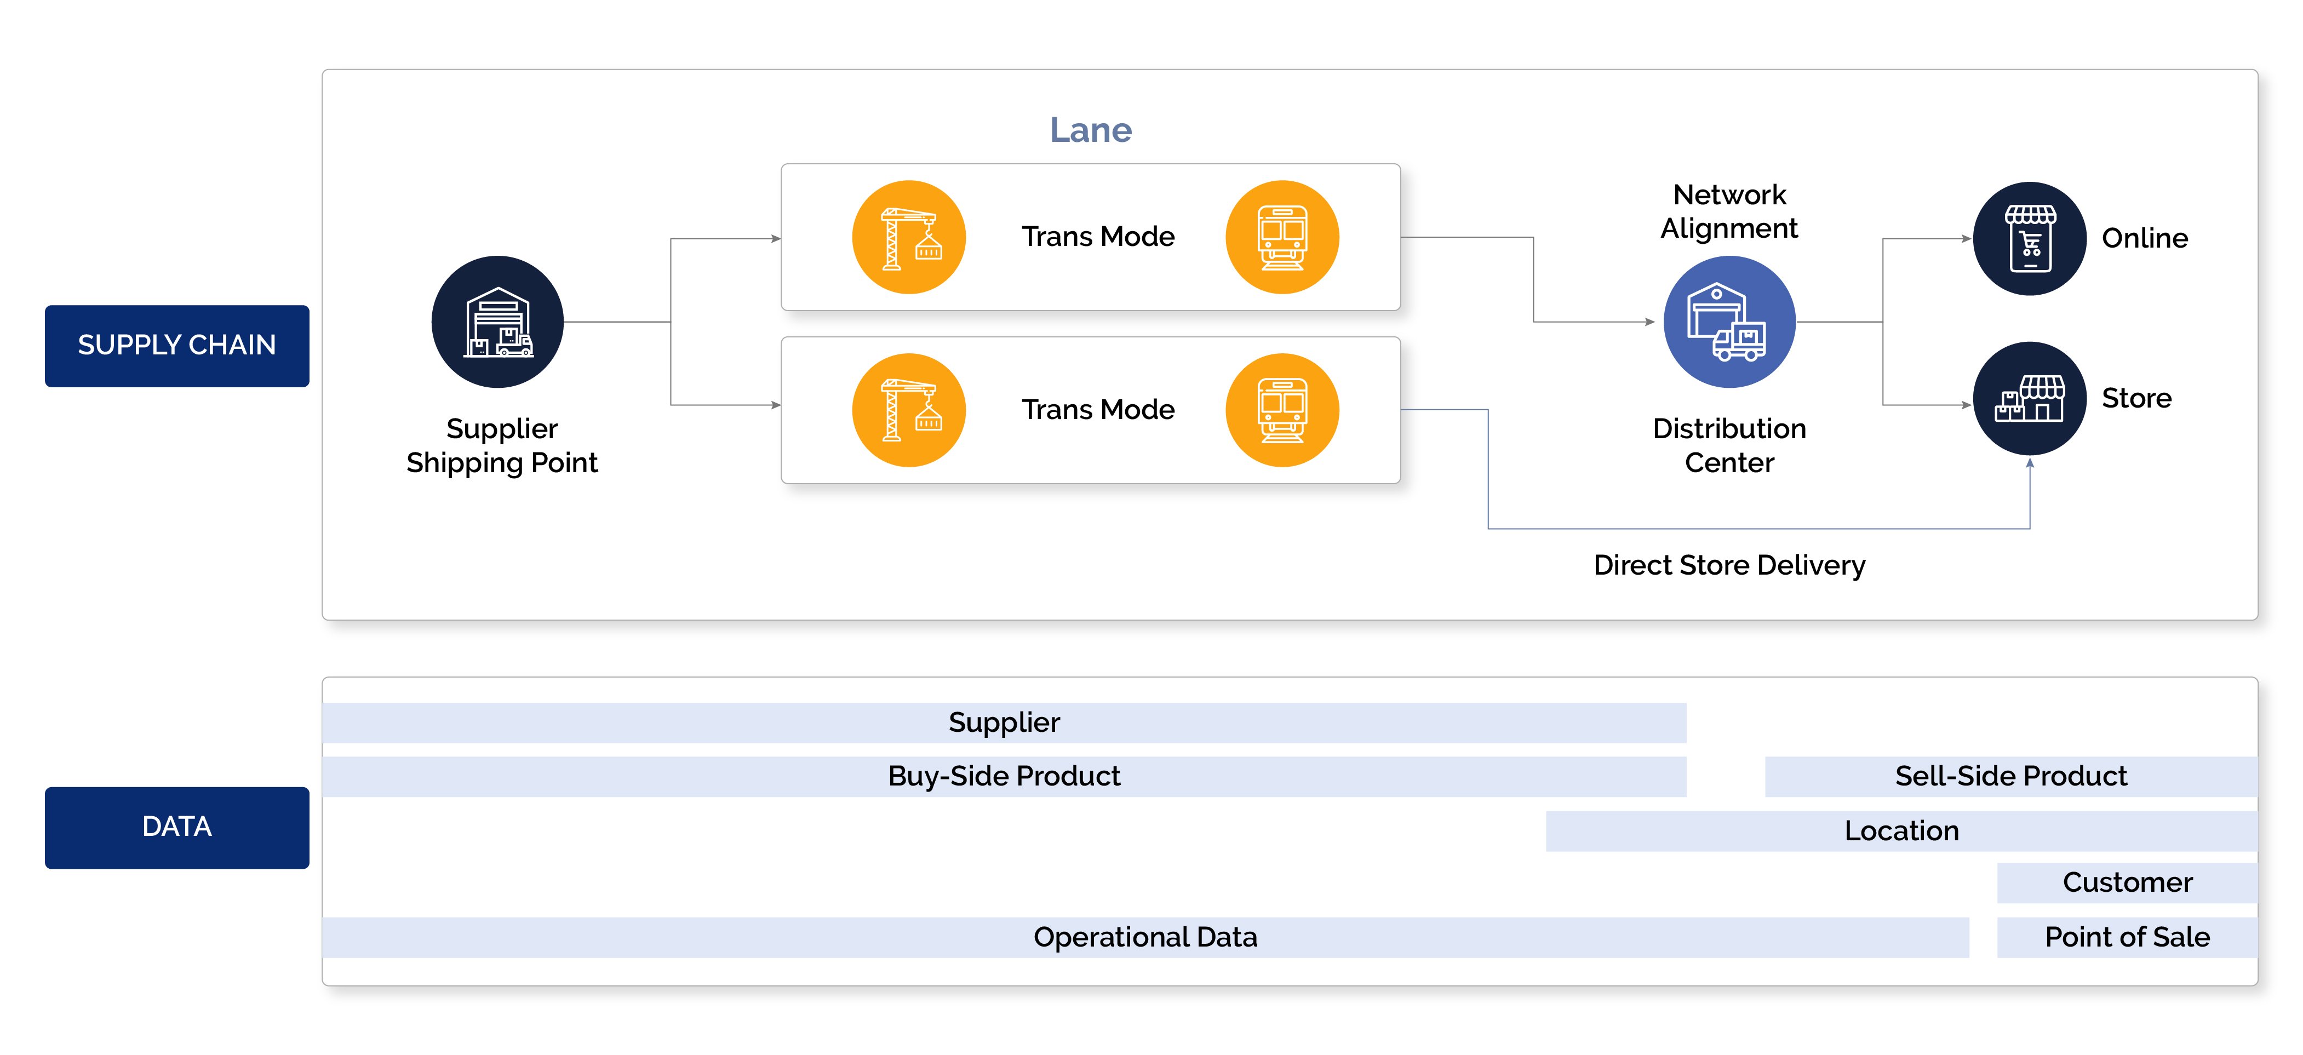This screenshot has height=1055, width=2303.
Task: Click the Customer data bar
Action: coord(2127,882)
